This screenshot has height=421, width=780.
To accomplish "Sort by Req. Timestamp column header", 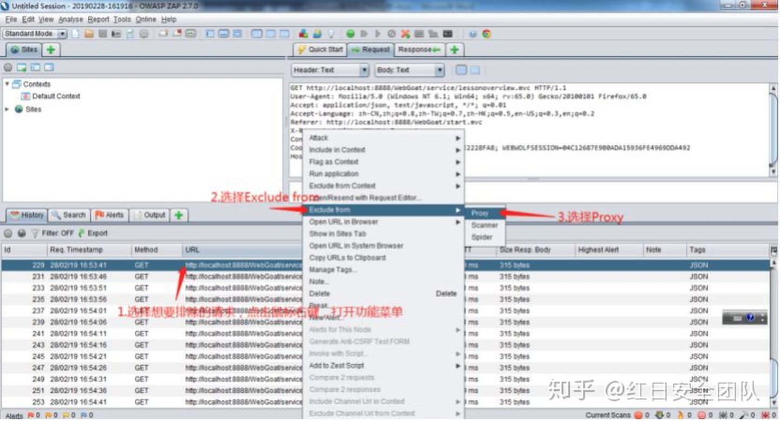I will [89, 250].
